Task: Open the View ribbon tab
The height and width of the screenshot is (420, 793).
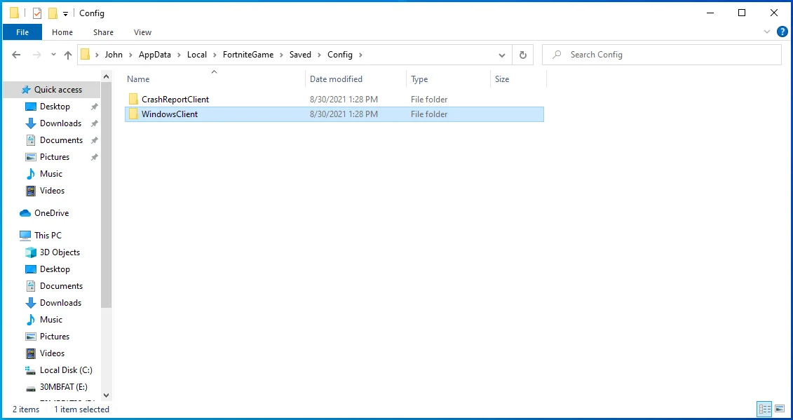Action: [142, 32]
